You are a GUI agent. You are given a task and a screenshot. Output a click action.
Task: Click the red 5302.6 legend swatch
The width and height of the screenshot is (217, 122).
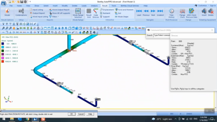tap(3, 61)
